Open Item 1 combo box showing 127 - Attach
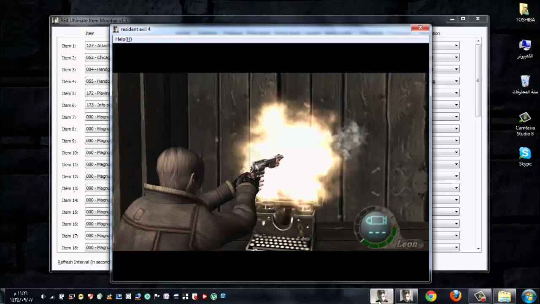The width and height of the screenshot is (540, 304). (97, 46)
